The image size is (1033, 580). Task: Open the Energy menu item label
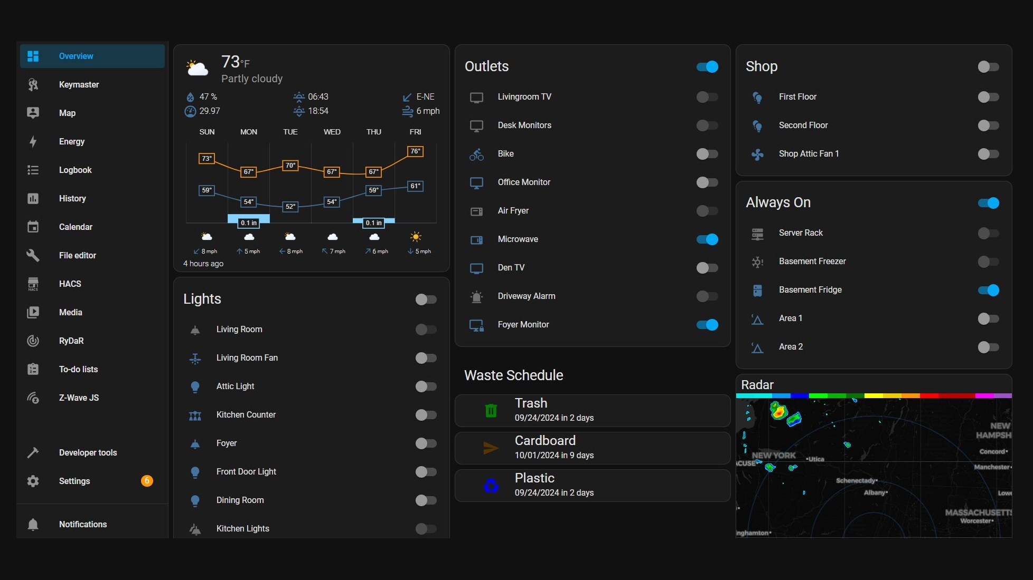(72, 141)
